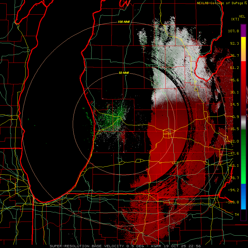Select the 107.8 value on velocity scale
The width and height of the screenshot is (248, 248).
click(x=233, y=31)
